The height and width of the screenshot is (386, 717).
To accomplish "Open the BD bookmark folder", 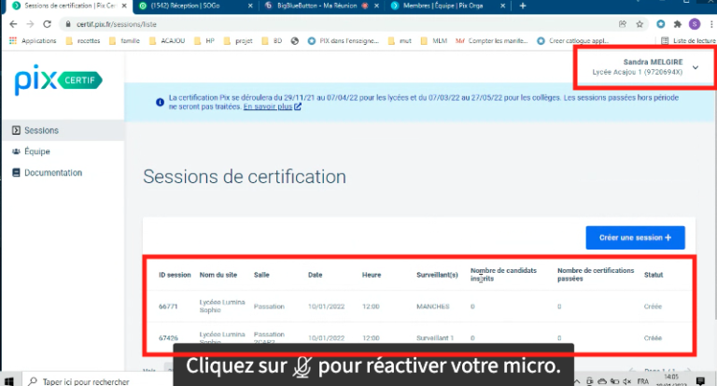I will point(272,41).
